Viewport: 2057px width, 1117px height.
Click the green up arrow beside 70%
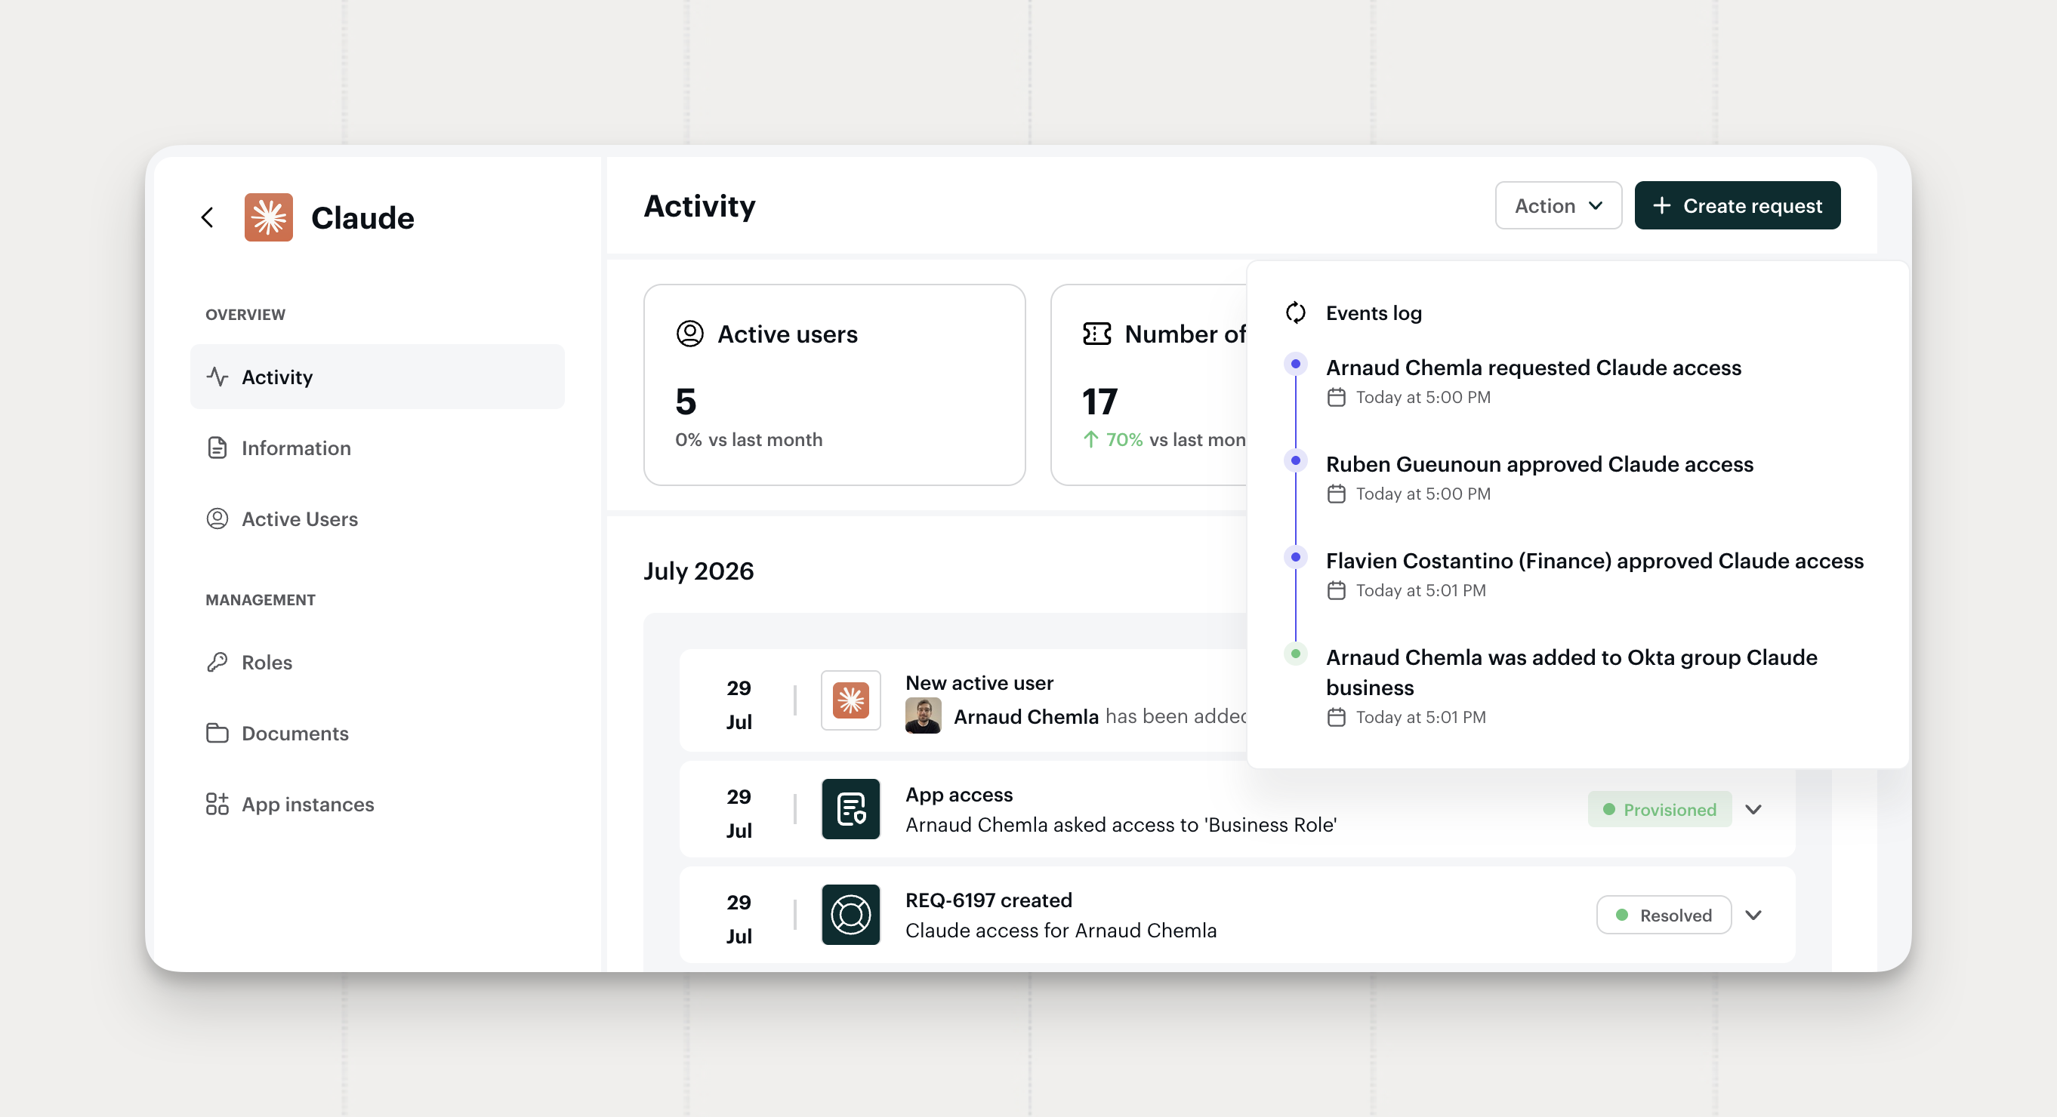click(1090, 439)
